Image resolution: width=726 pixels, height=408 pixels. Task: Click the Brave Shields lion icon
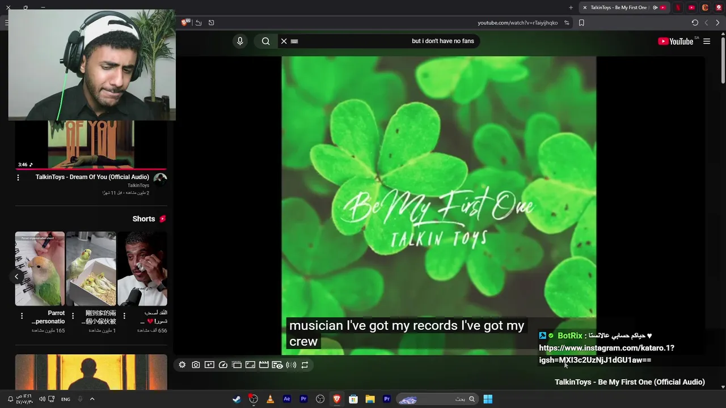185,23
